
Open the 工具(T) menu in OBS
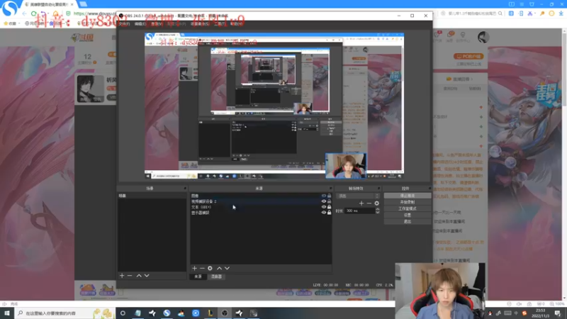click(219, 24)
